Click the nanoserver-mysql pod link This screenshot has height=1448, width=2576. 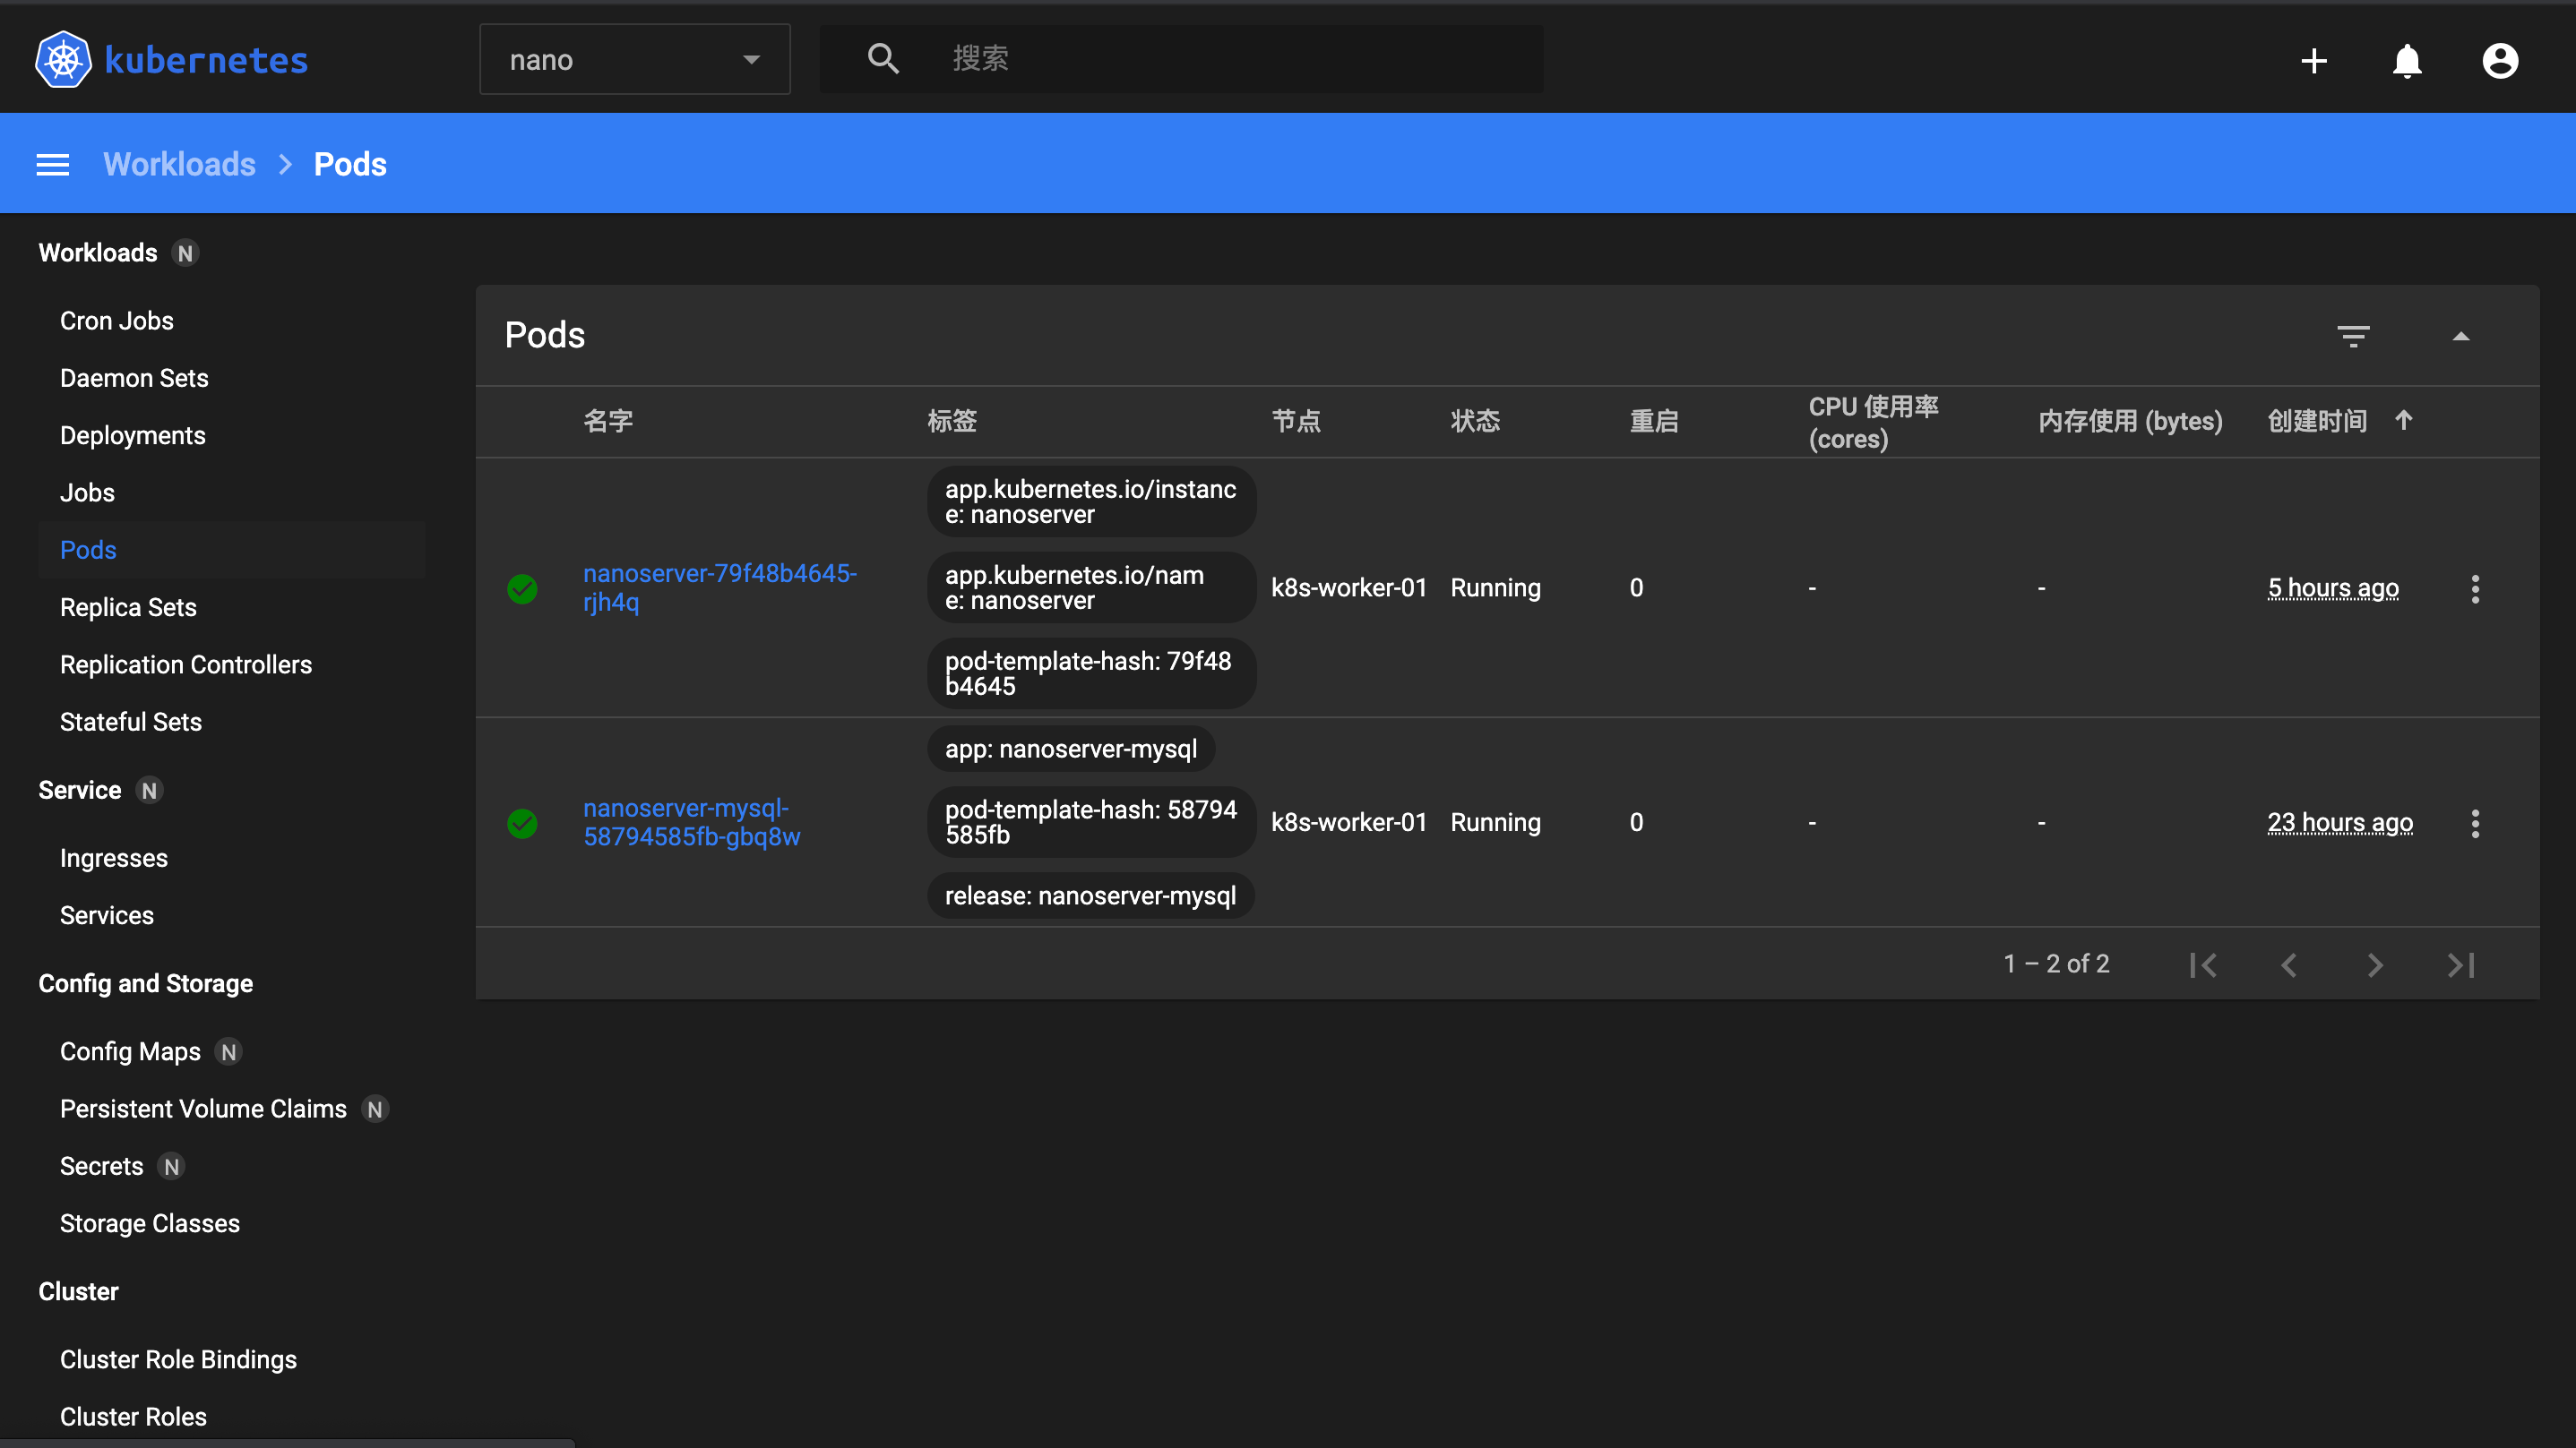click(x=690, y=822)
